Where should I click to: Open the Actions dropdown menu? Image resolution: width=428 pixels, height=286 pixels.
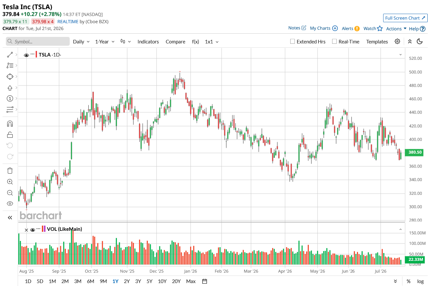[x=396, y=29]
